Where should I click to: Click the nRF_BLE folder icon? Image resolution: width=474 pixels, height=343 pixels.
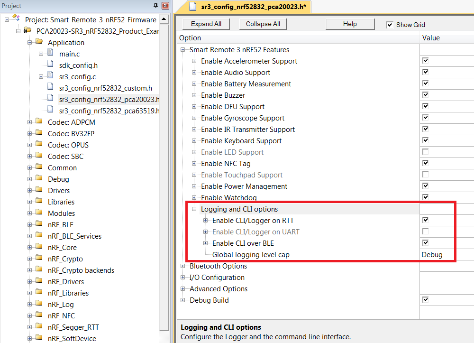pyautogui.click(x=39, y=224)
